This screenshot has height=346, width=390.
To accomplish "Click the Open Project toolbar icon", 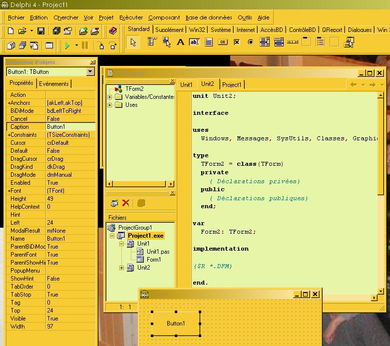I will 67,31.
